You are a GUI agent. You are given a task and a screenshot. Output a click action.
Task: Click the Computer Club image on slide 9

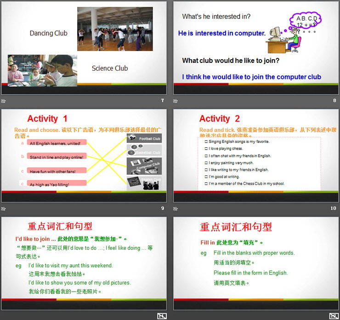click(144, 166)
